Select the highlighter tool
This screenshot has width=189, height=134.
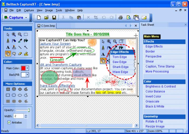[x=26, y=54]
